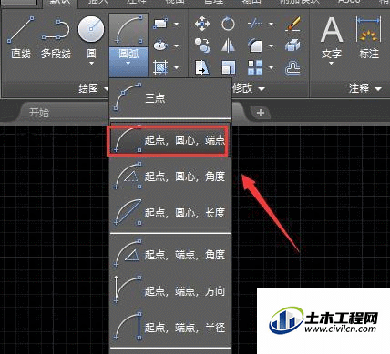Activate the Trim tool

[x=254, y=24]
